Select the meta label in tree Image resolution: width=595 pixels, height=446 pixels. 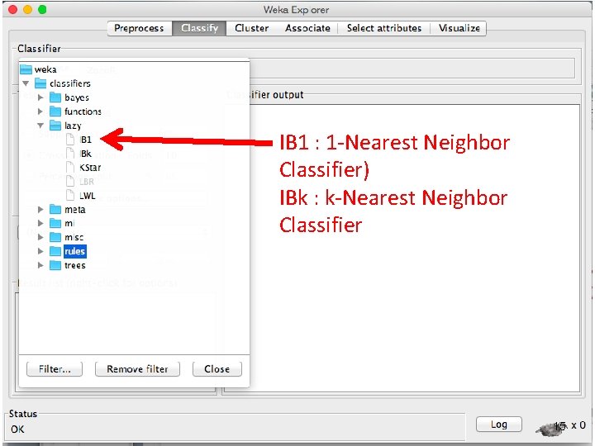pyautogui.click(x=75, y=209)
